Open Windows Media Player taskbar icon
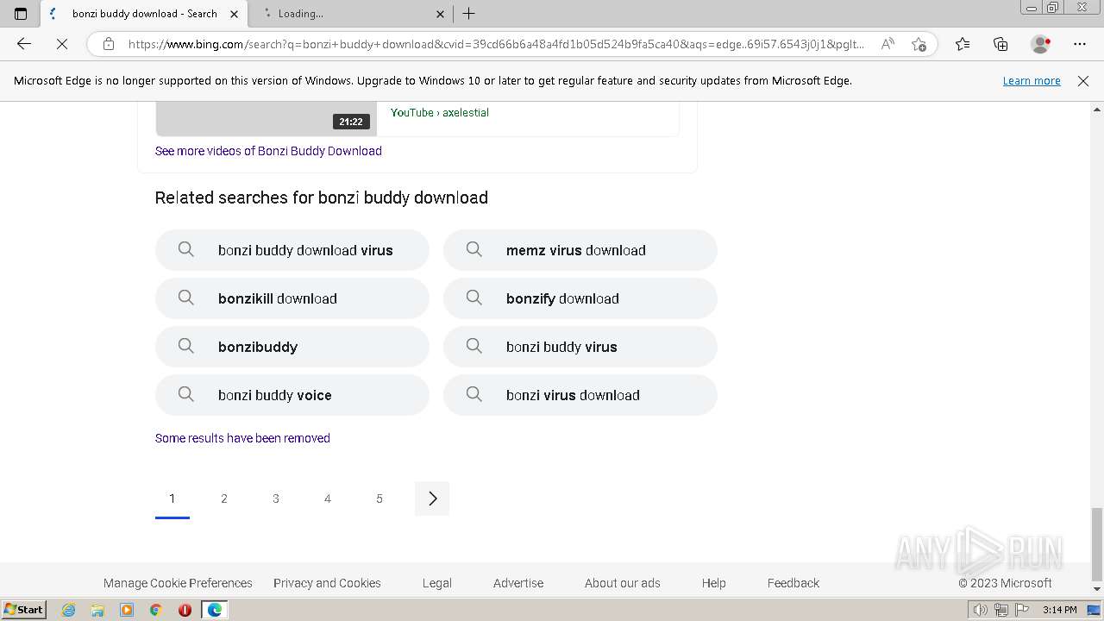The image size is (1104, 621). pos(127,610)
